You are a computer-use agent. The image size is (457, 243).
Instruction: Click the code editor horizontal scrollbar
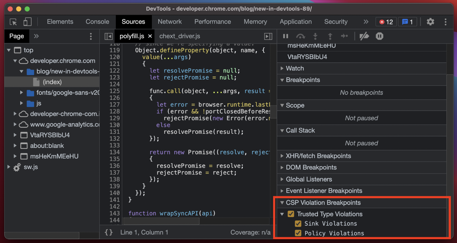[162, 221]
